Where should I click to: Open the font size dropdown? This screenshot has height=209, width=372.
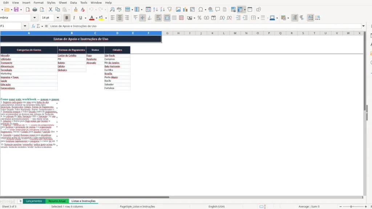click(x=58, y=18)
